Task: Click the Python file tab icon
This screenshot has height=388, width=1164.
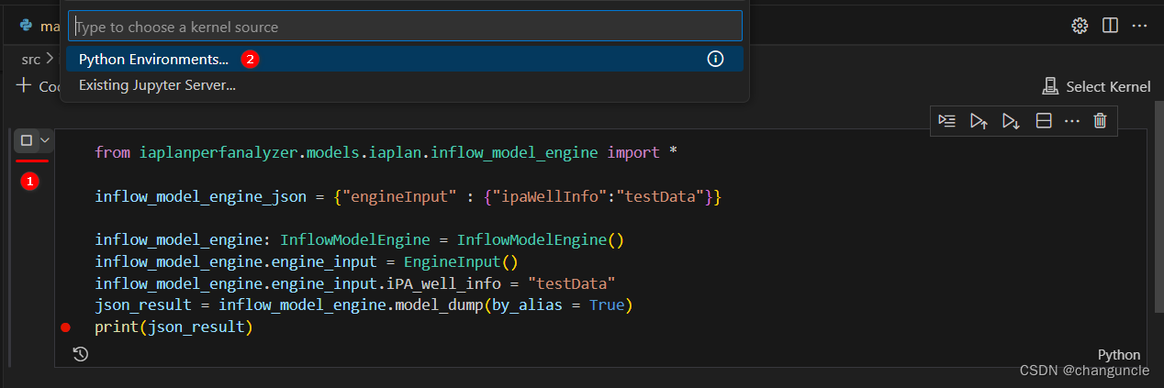Action: (27, 26)
